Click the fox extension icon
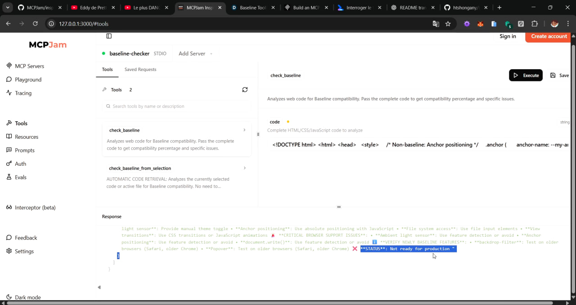 point(480,24)
